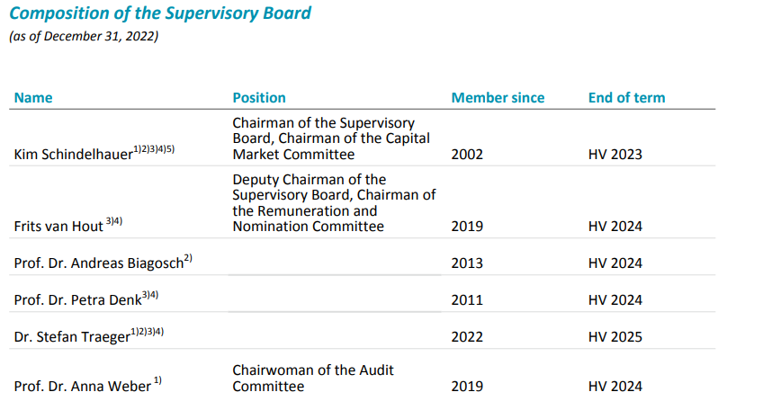This screenshot has width=763, height=410.
Task: Click the 'Chairwoman of the Audit Committee' text
Action: click(312, 379)
